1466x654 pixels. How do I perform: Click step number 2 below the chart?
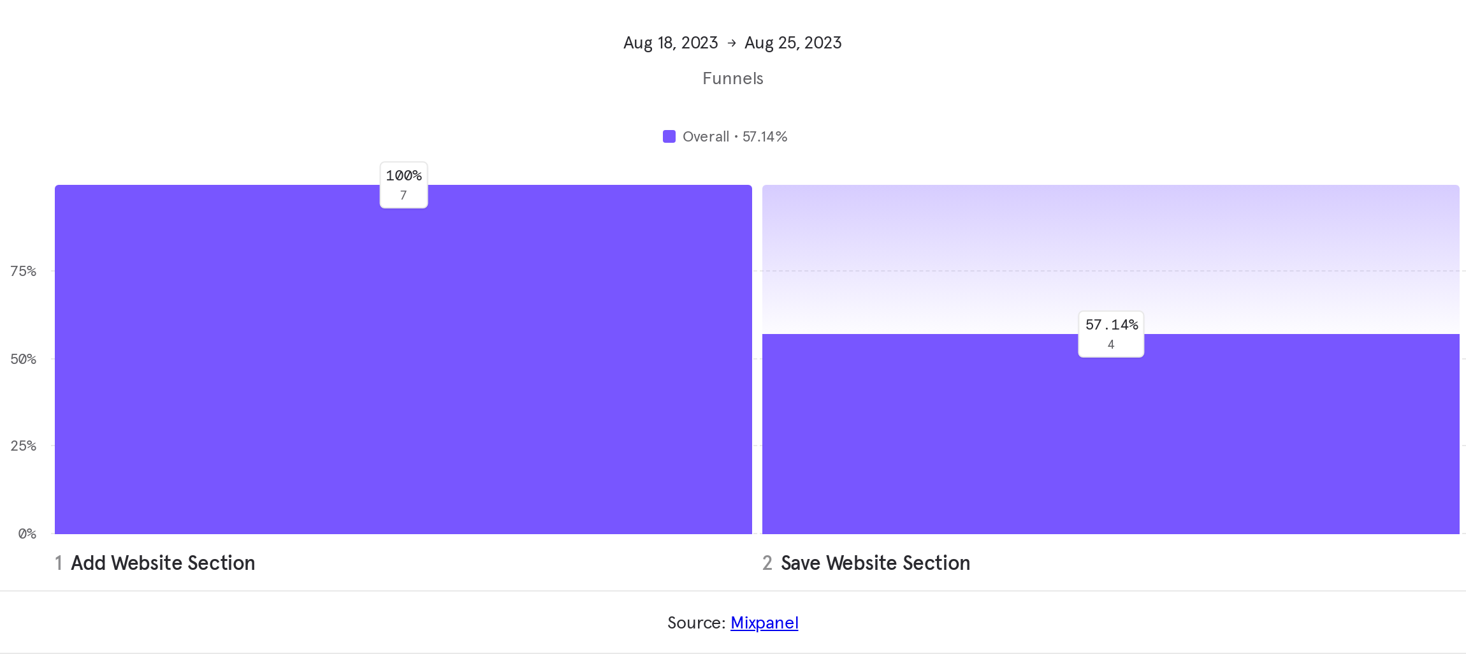point(767,563)
